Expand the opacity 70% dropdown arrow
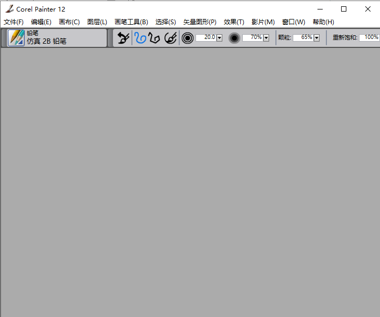The width and height of the screenshot is (380, 317). click(x=266, y=38)
